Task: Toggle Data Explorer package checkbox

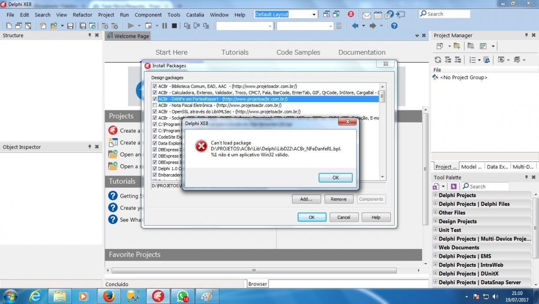Action: click(155, 143)
